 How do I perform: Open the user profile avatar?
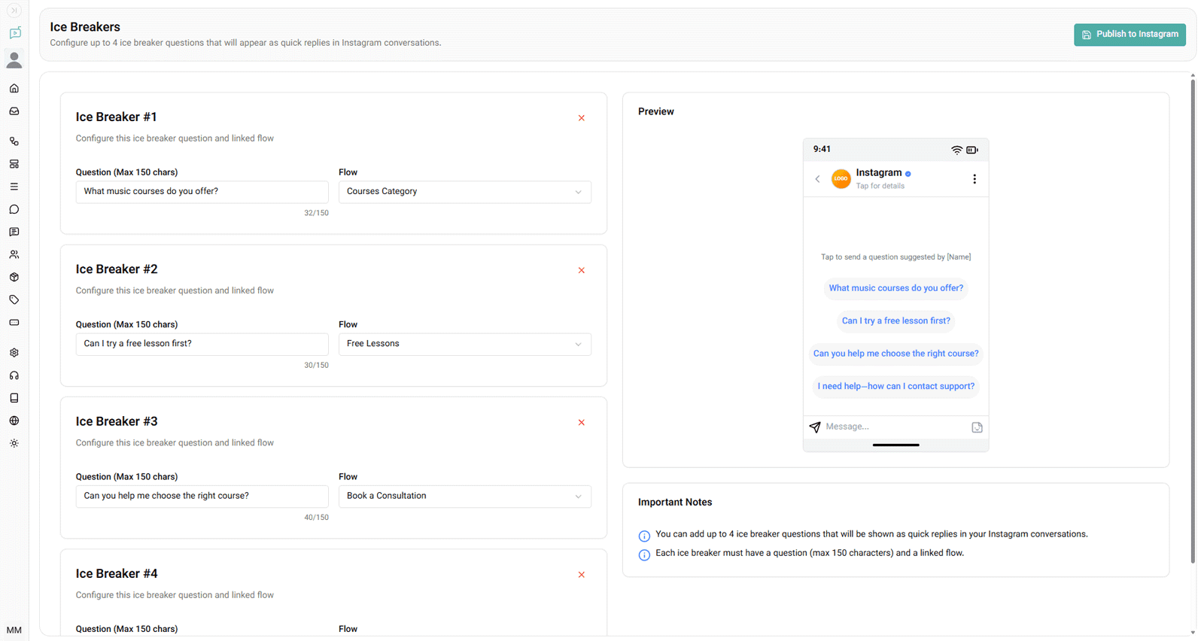(x=14, y=59)
